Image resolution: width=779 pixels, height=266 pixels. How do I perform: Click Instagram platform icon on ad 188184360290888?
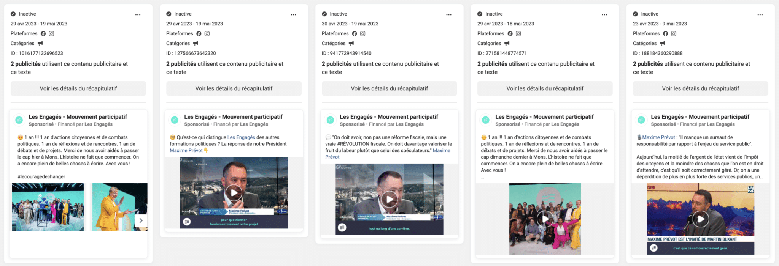coord(674,34)
